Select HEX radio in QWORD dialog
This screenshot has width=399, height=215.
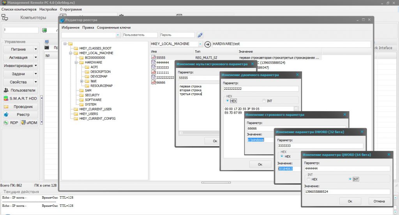[309, 179]
